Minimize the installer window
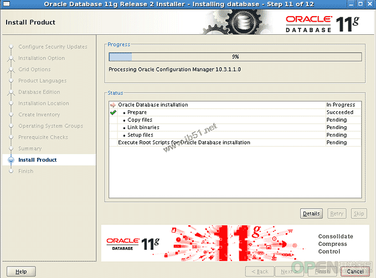Image resolution: width=376 pixels, height=278 pixels. point(351,4)
